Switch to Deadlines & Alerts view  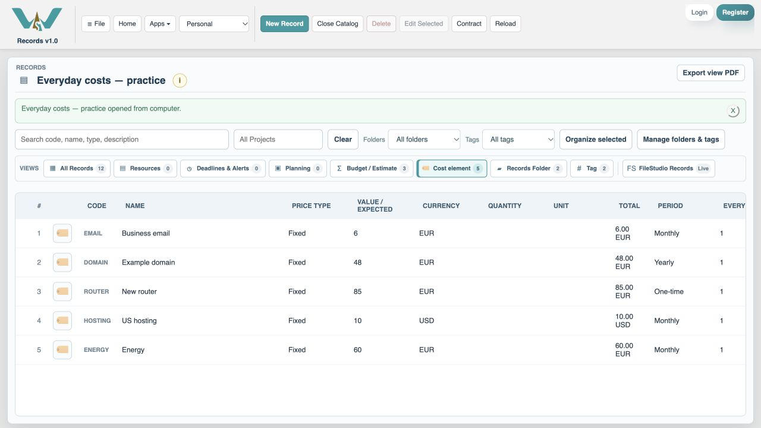pyautogui.click(x=223, y=169)
